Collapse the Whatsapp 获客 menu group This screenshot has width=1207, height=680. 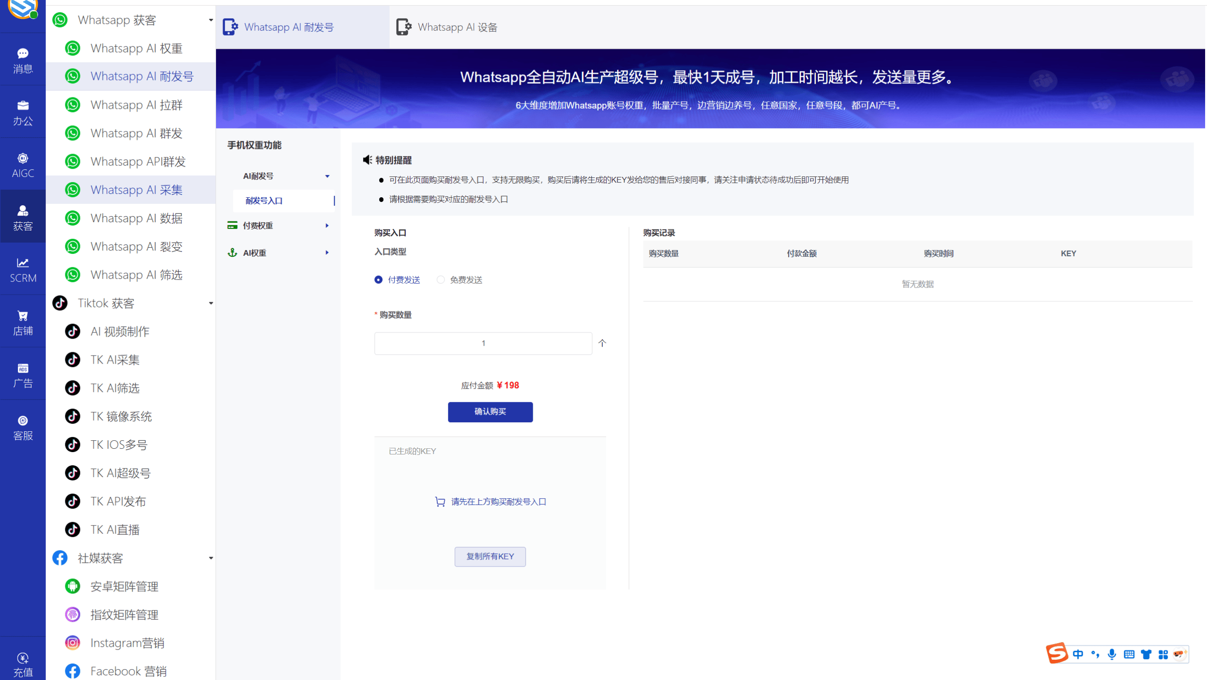click(210, 20)
